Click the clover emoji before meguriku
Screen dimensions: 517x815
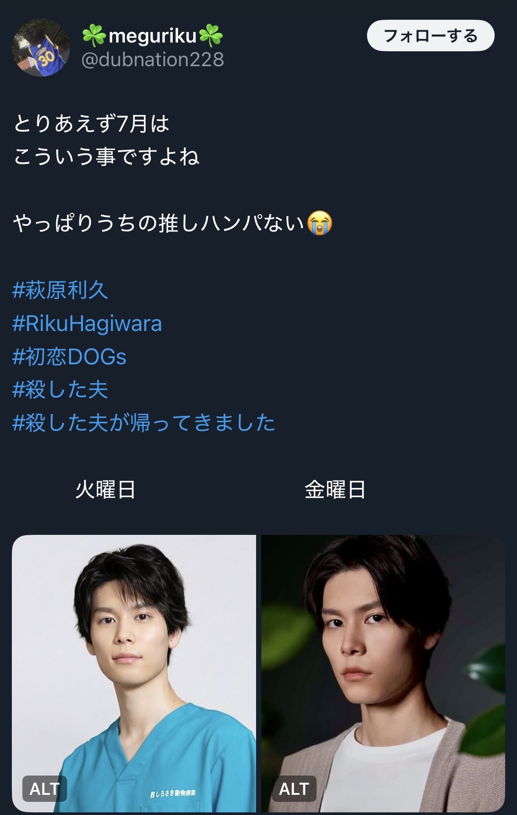[94, 36]
